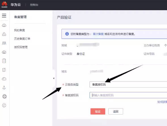Open 授权码管理 menu item
The width and height of the screenshot is (167, 126).
(21, 47)
